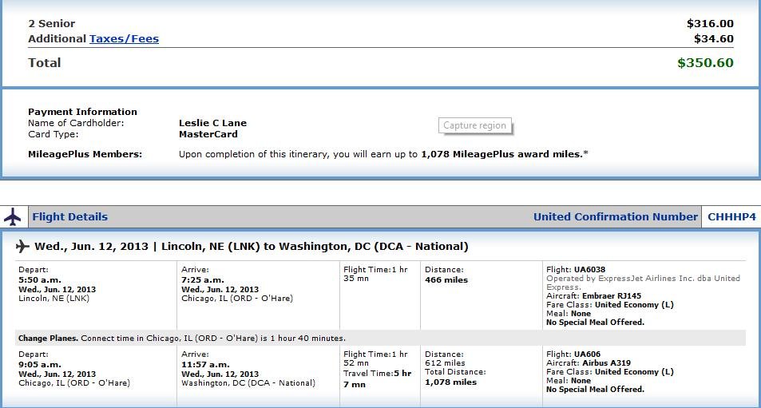The image size is (761, 408).
Task: Select the Flight Details heading
Action: click(x=70, y=217)
